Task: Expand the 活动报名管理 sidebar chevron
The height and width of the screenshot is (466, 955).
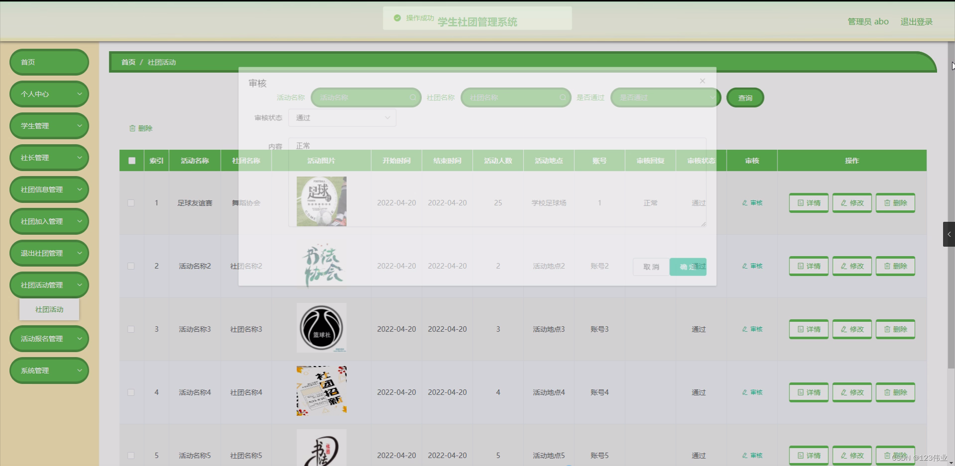Action: (80, 339)
